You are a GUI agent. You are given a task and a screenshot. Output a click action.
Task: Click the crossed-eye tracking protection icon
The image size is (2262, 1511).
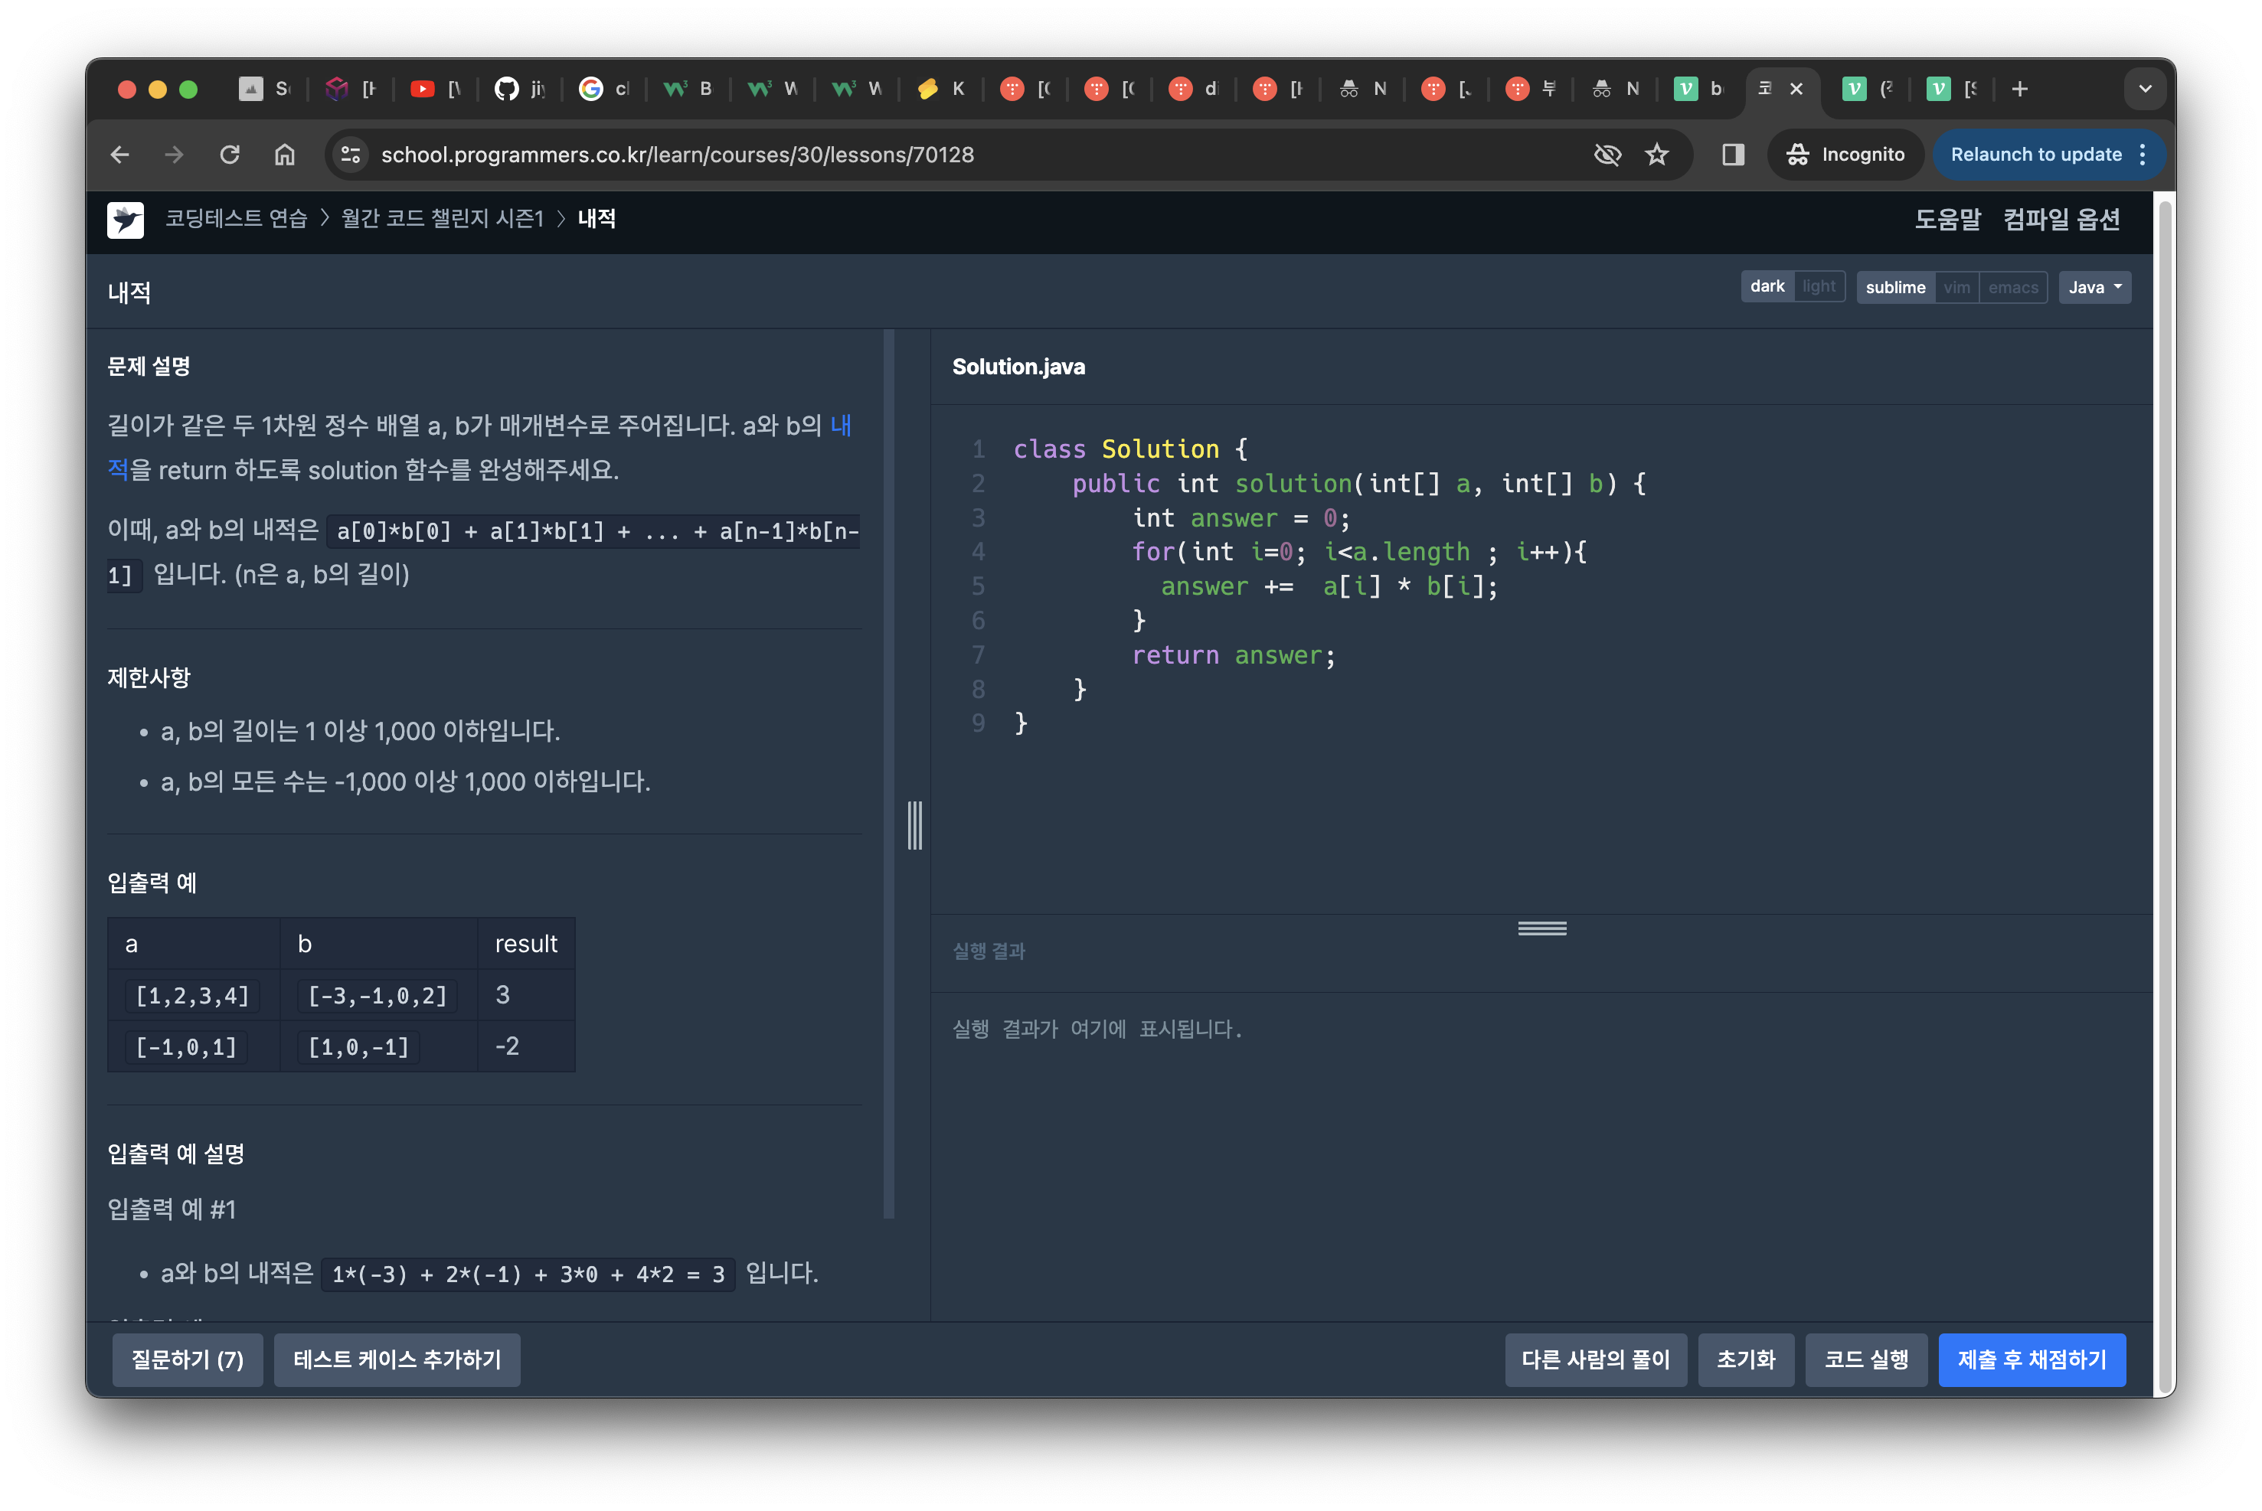(x=1607, y=154)
